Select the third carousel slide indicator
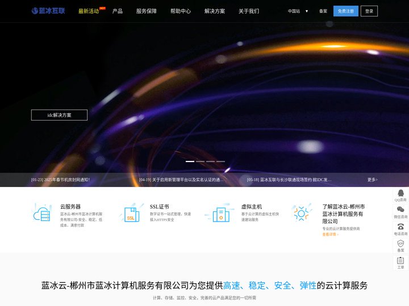409x306 pixels. click(211, 161)
